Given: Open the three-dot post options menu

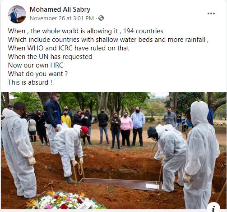Looking at the screenshot, I should 211,14.
